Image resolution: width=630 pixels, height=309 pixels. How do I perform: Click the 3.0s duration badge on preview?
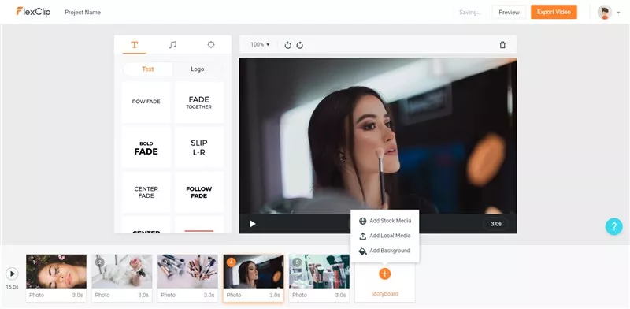tap(496, 224)
